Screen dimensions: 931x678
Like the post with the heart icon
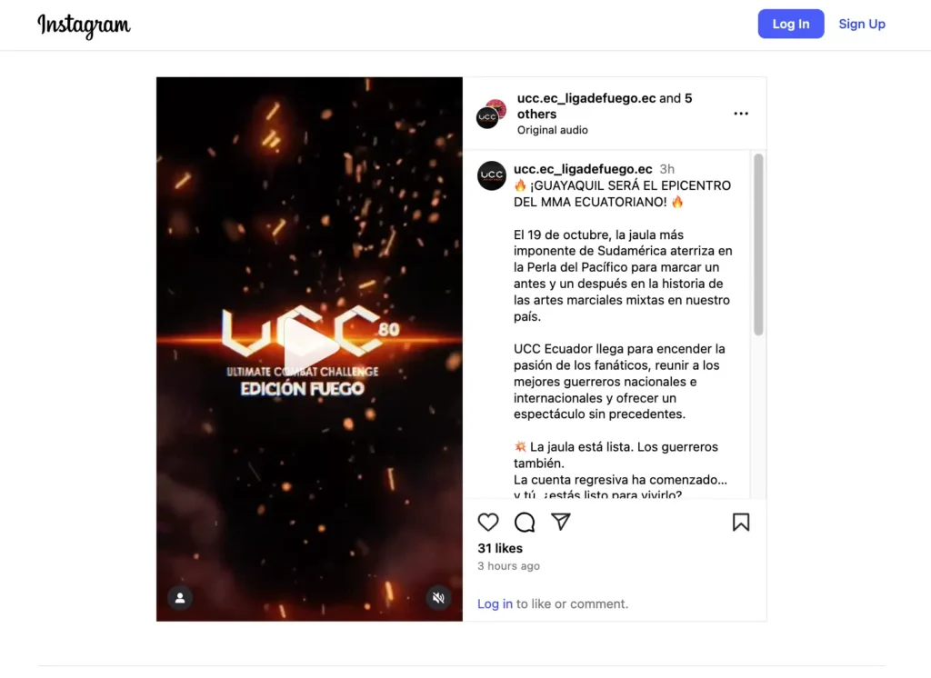pos(488,523)
